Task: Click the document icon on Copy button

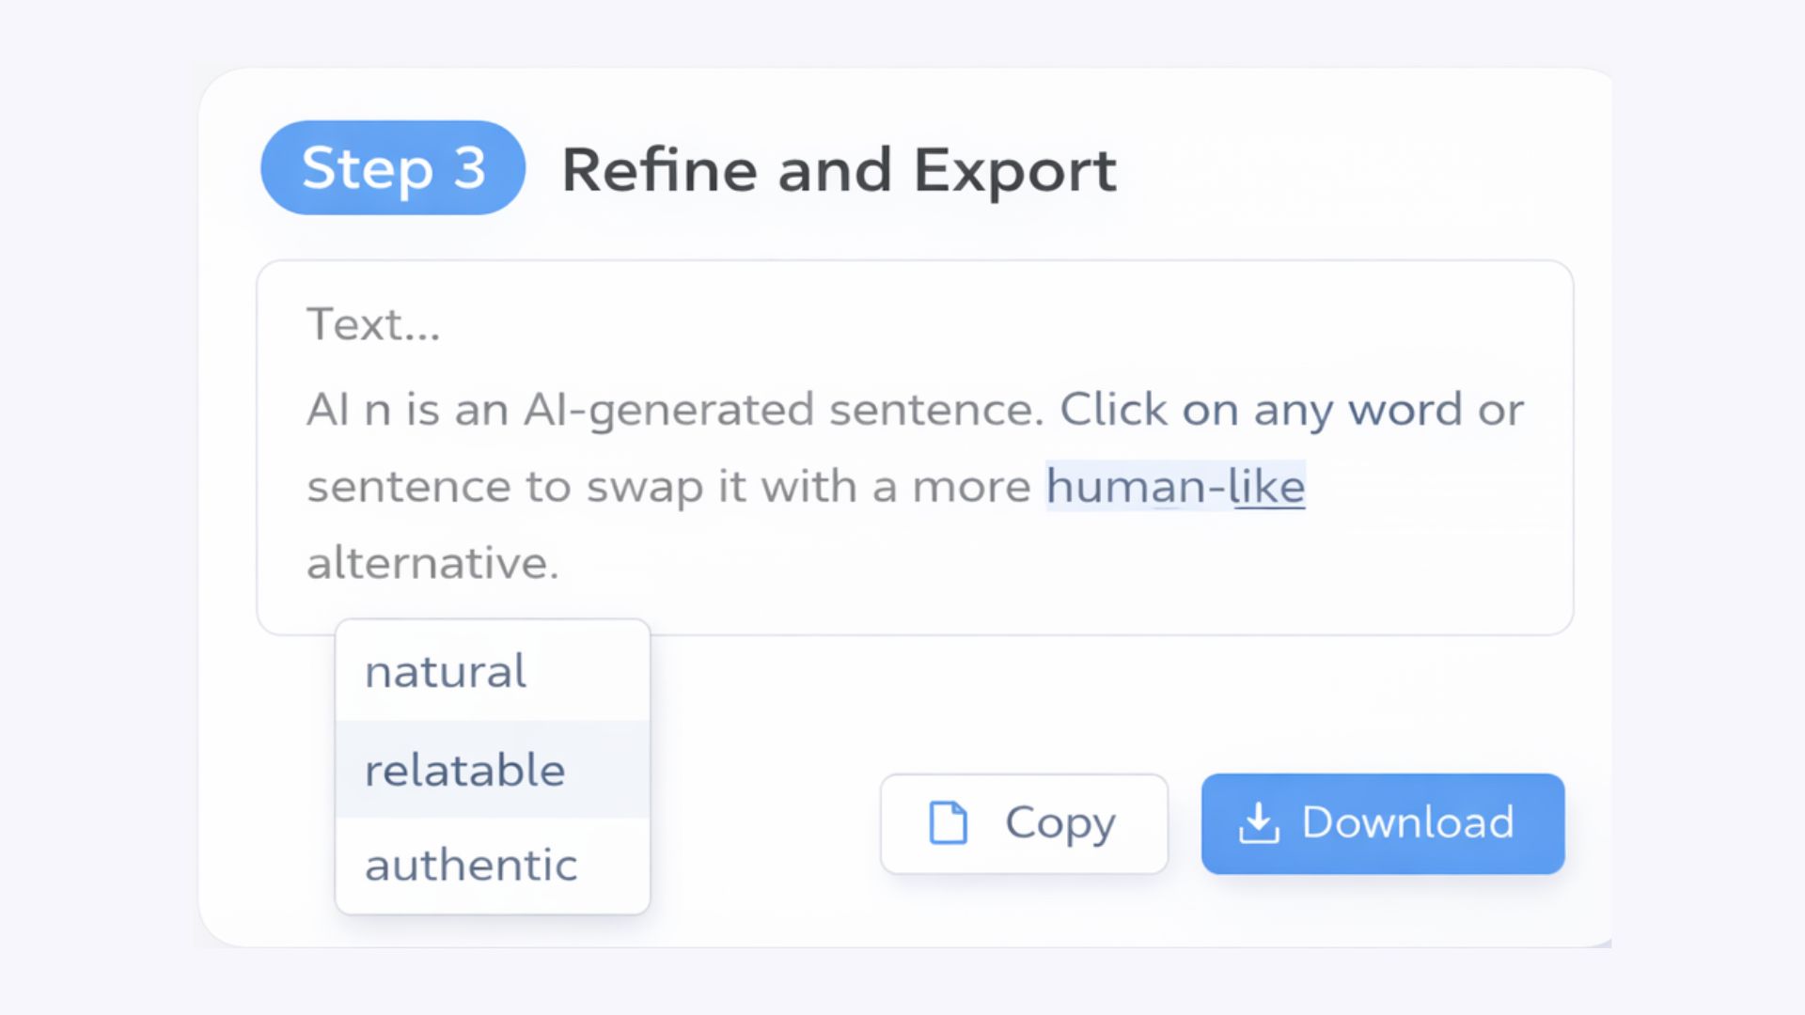Action: tap(948, 823)
